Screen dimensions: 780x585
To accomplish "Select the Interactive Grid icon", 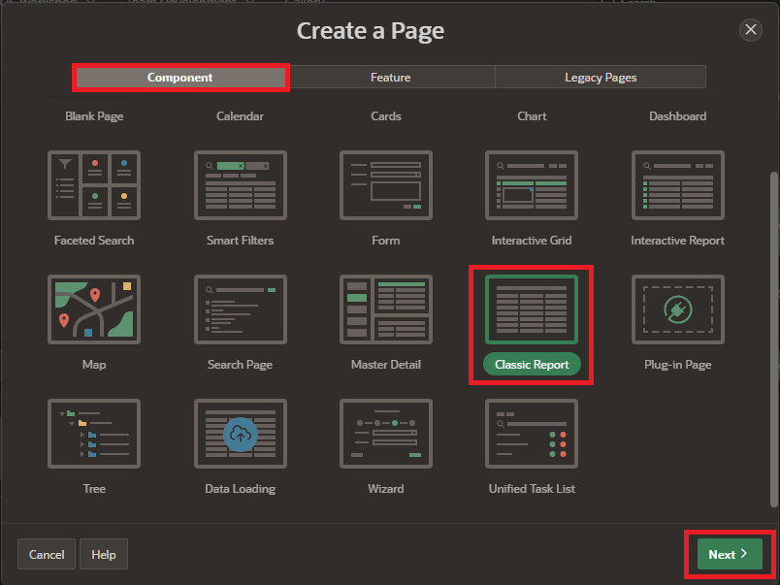I will coord(532,185).
